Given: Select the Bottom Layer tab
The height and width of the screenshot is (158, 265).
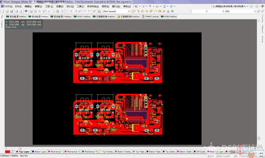Looking at the screenshot, I should [39, 152].
